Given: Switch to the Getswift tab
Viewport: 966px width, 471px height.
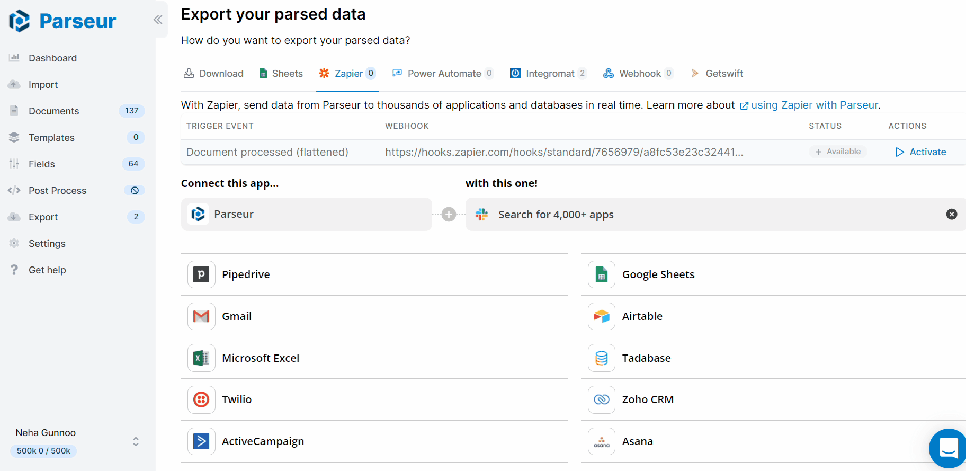Looking at the screenshot, I should tap(717, 74).
